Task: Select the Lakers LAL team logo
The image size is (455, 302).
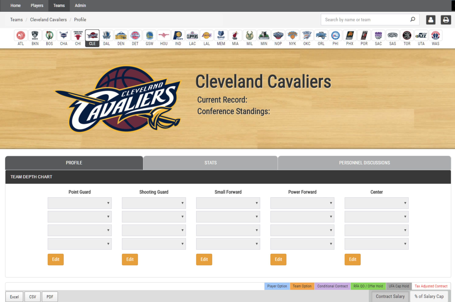Action: pos(207,38)
